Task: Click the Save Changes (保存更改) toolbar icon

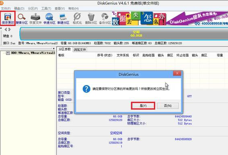Action: (8, 19)
